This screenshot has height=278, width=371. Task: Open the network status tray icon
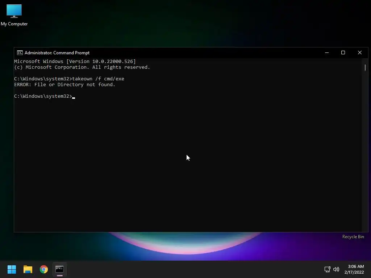(x=327, y=269)
